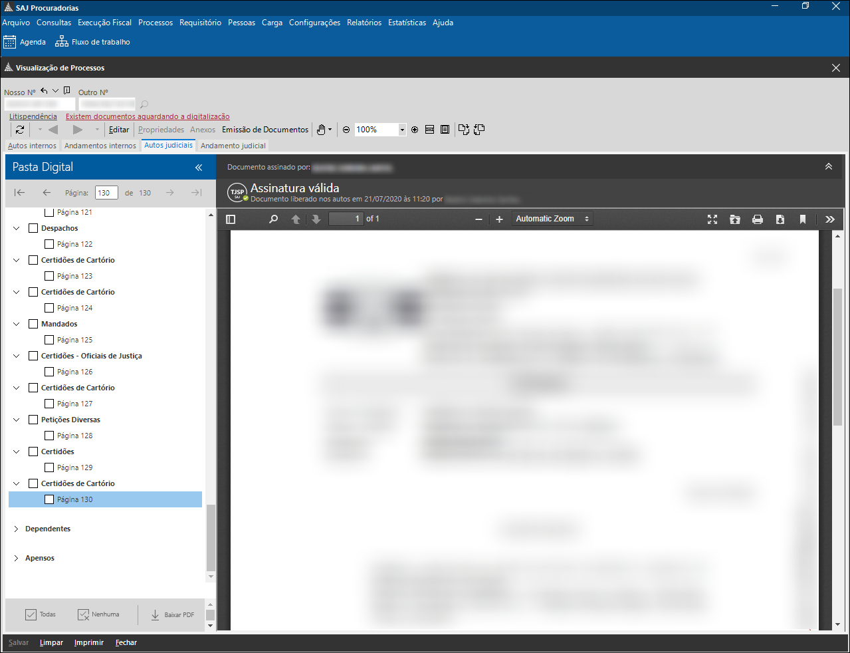Image resolution: width=850 pixels, height=653 pixels.
Task: Toggle the PDF viewer sidebar
Action: (231, 219)
